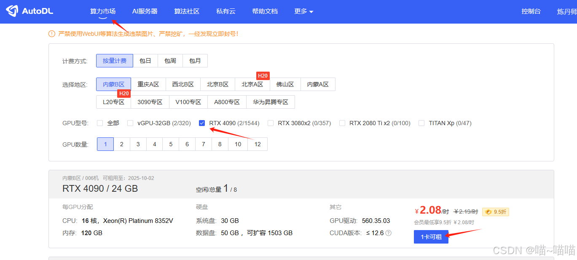577x260 pixels.
Task: Select the A800专区 zone
Action: pos(227,102)
